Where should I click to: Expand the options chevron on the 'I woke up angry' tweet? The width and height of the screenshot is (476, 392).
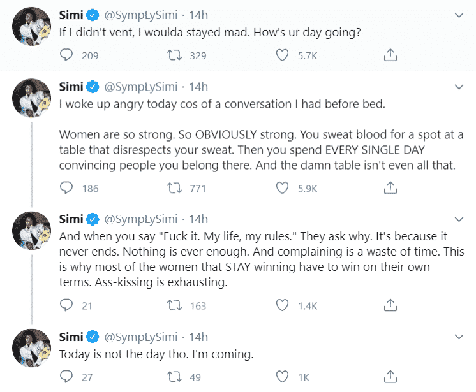457,87
